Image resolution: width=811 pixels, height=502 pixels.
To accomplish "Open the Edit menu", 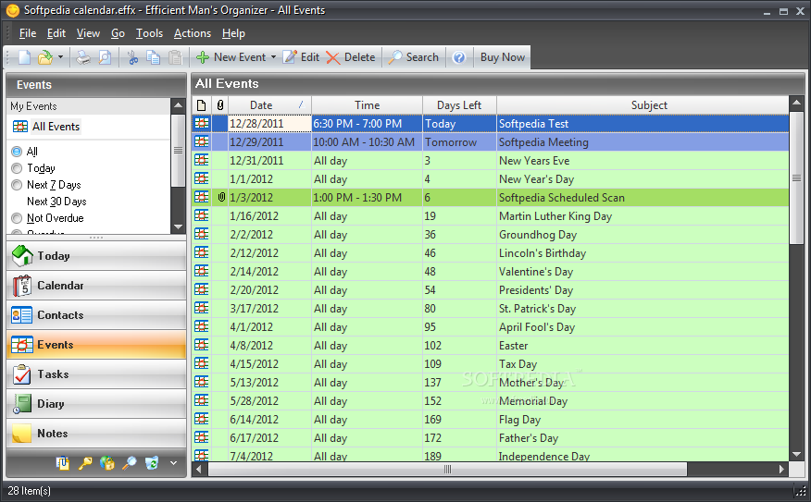I will point(56,33).
